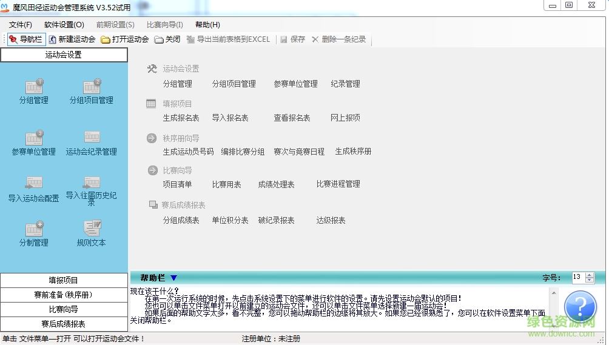Click 导入报名表 link
This screenshot has width=609, height=345.
(x=230, y=118)
